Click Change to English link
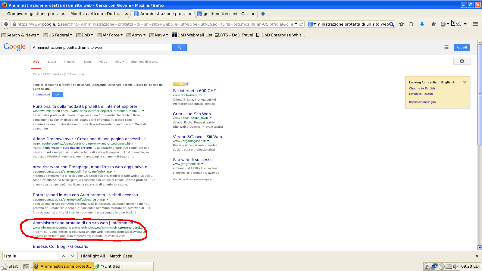 422,88
